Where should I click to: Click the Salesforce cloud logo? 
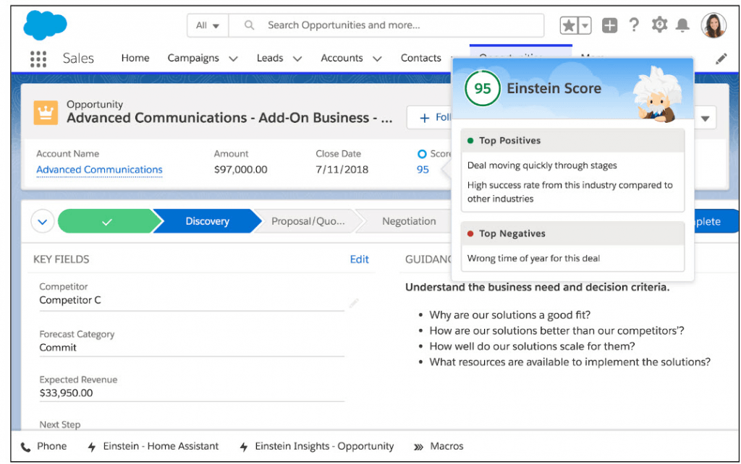45,25
